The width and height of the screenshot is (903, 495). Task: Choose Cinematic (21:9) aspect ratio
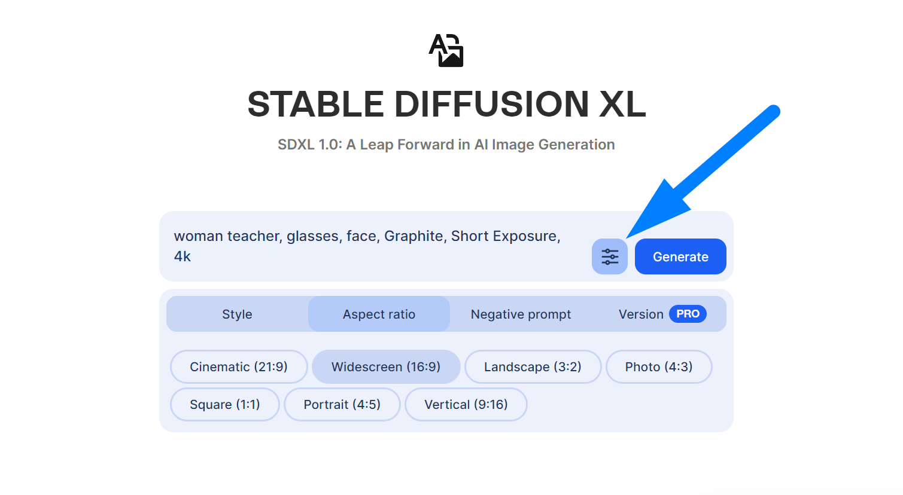[x=239, y=366]
